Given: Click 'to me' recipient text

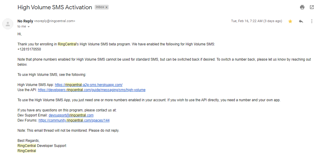Looking at the screenshot, I should click(x=22, y=27).
